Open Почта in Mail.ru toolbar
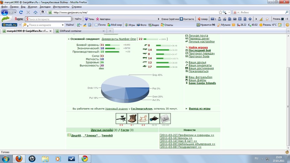 tap(100, 25)
